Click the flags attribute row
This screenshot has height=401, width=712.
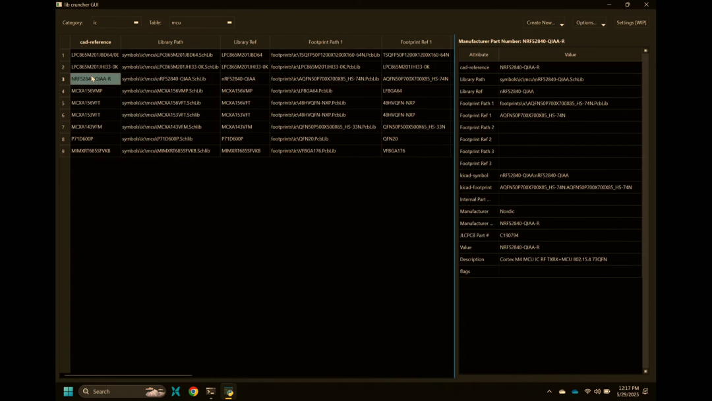(x=550, y=272)
